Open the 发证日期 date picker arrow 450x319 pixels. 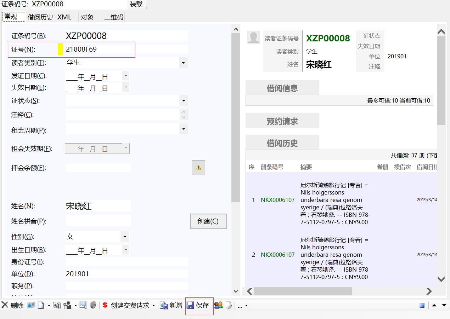tap(126, 76)
